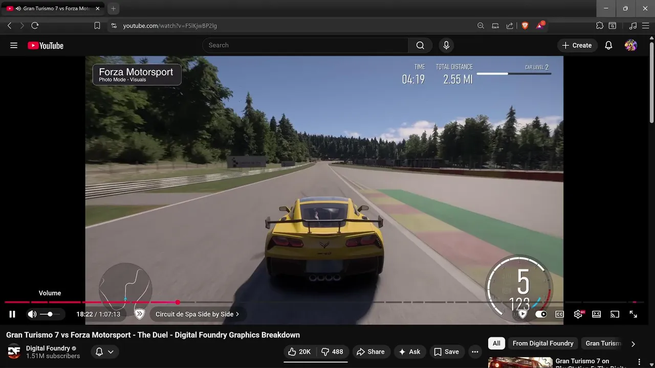Go back in browser
This screenshot has width=655, height=368.
pyautogui.click(x=9, y=26)
